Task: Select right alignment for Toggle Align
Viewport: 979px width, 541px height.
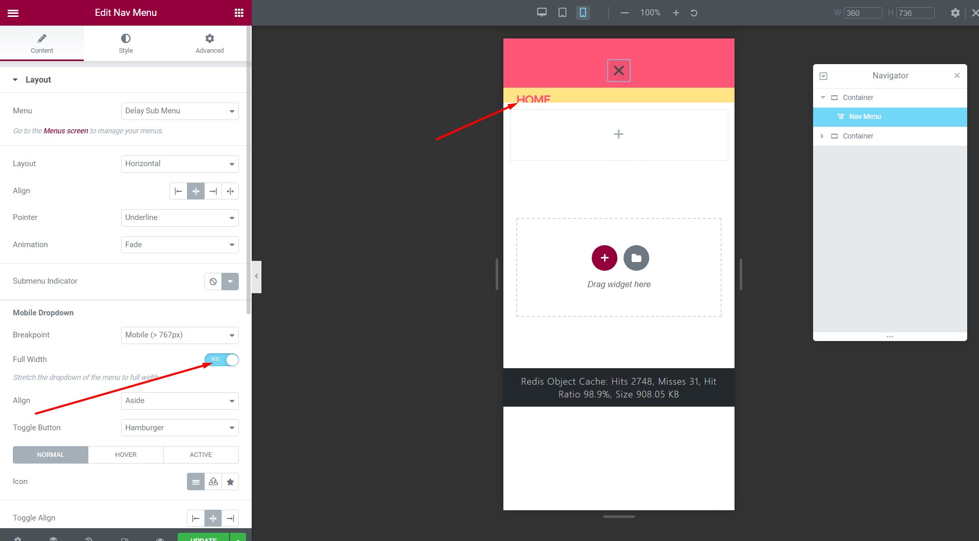Action: click(230, 518)
